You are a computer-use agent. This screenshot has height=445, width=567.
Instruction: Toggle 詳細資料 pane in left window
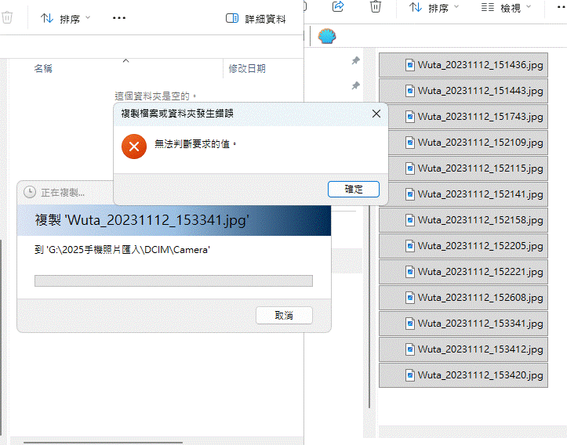point(256,19)
